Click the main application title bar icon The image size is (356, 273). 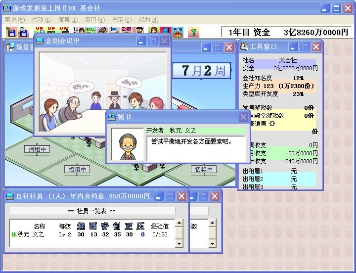[x=6, y=8]
